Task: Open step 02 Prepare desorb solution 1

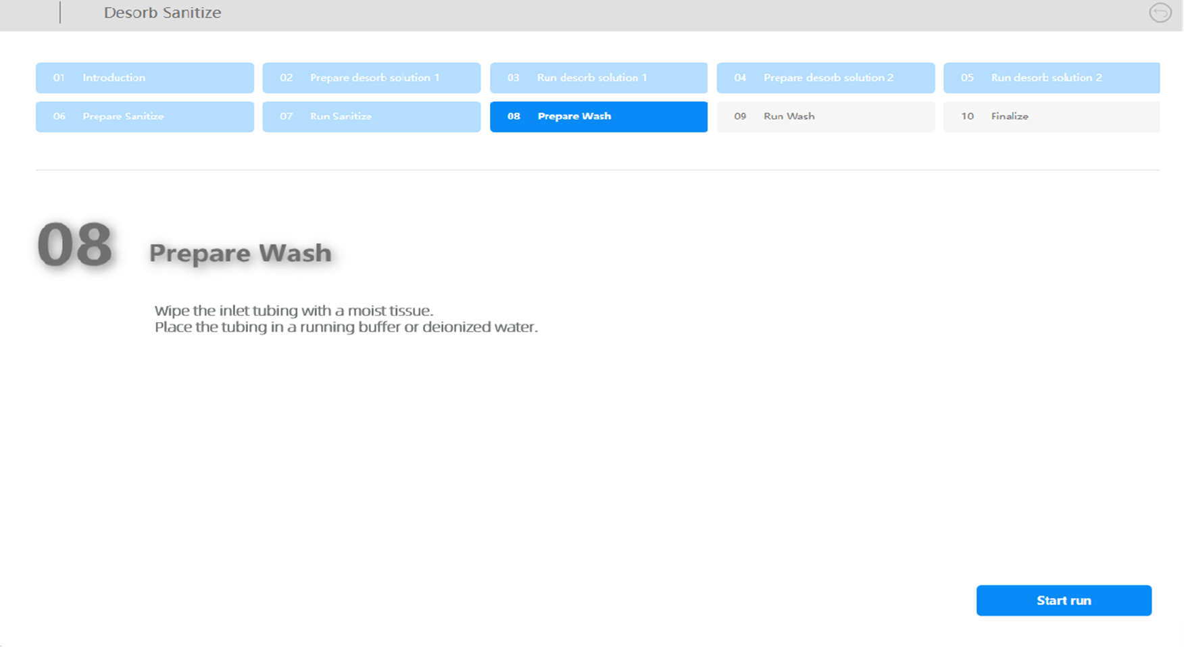Action: pyautogui.click(x=371, y=78)
